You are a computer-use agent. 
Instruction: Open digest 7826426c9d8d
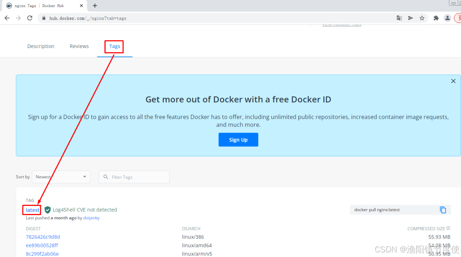(x=43, y=237)
